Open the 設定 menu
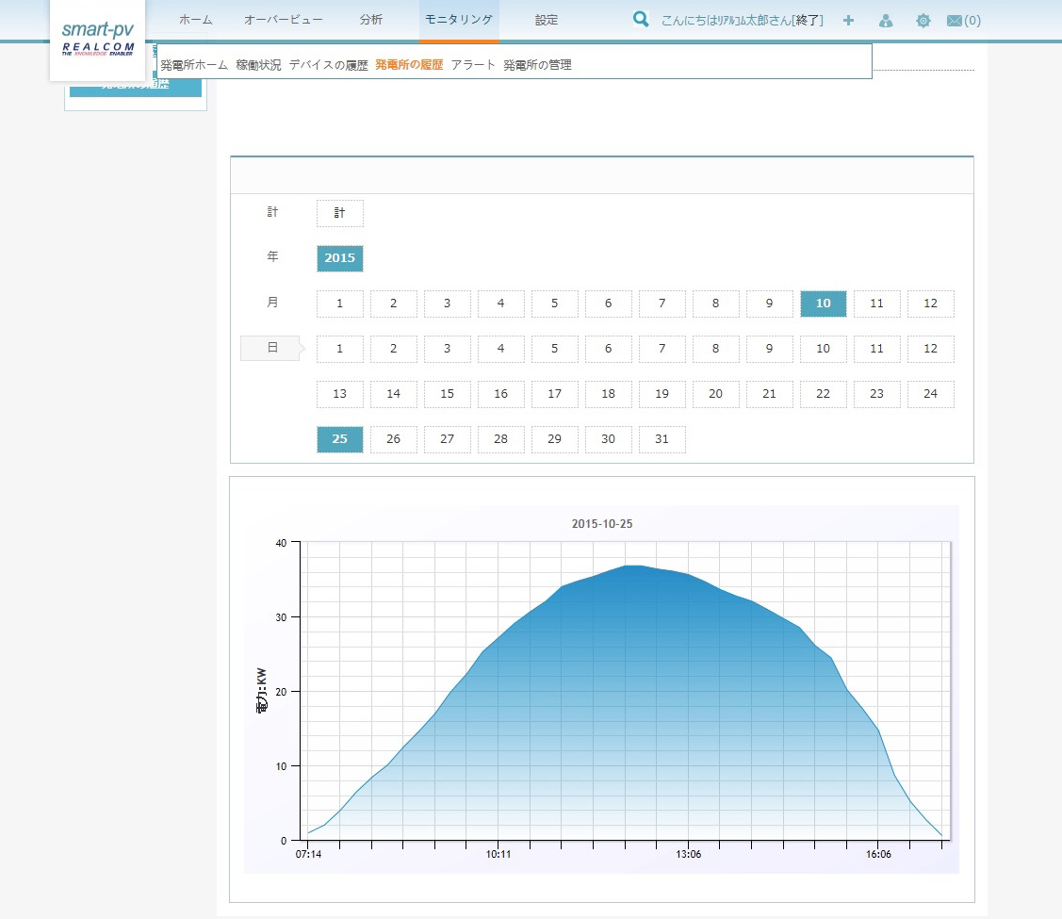Image resolution: width=1062 pixels, height=919 pixels. point(547,20)
